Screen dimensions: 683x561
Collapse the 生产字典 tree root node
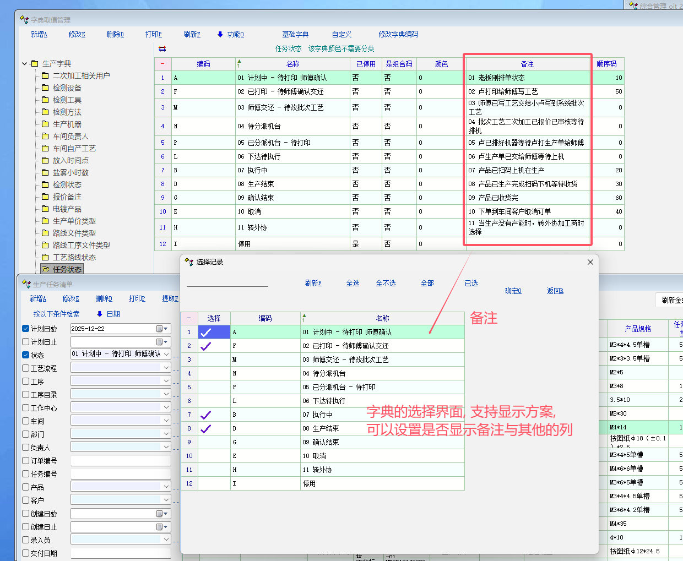coord(25,64)
